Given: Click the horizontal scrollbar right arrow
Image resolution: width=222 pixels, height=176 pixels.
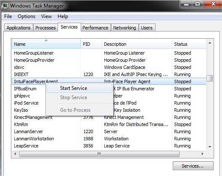Looking at the screenshot, I should pos(203,154).
